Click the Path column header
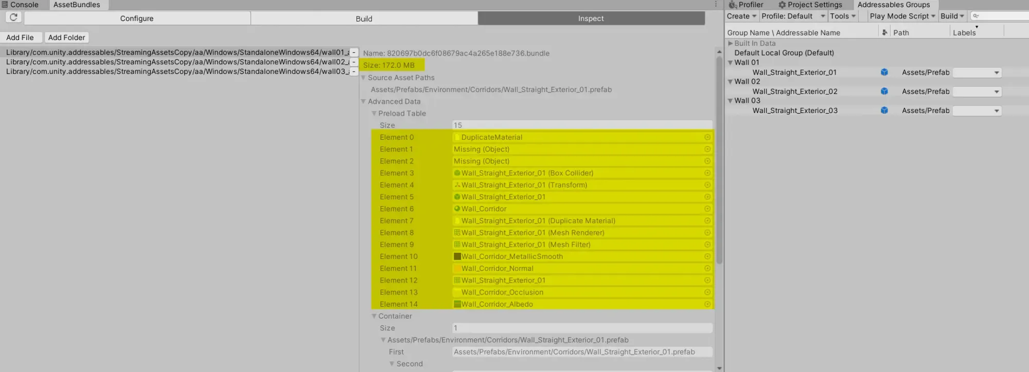 click(901, 32)
